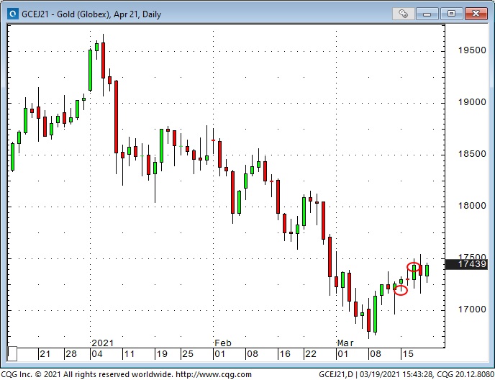The height and width of the screenshot is (380, 495).
Task: Click the long green candle at March 8 low
Action: pyautogui.click(x=375, y=315)
